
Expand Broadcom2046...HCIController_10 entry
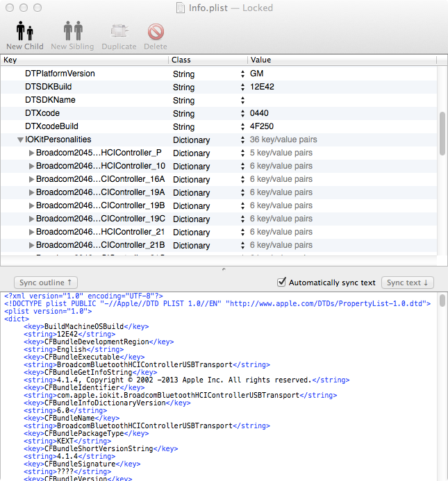[x=31, y=166]
